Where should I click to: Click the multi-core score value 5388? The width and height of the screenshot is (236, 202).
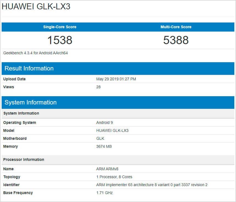[x=176, y=40]
